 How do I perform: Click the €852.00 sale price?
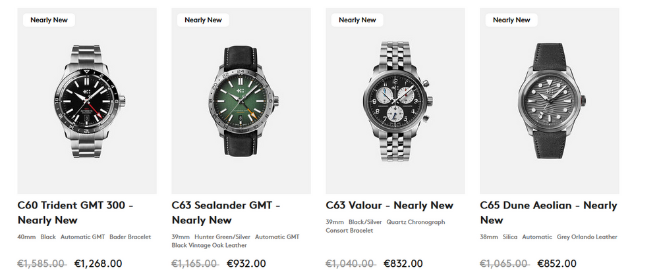(557, 264)
